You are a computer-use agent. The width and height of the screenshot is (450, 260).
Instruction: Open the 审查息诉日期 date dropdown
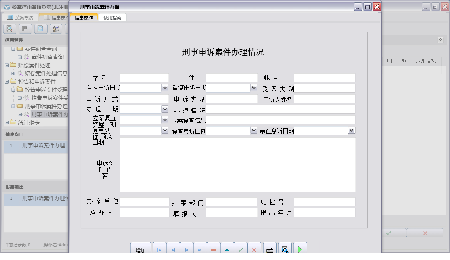351,130
